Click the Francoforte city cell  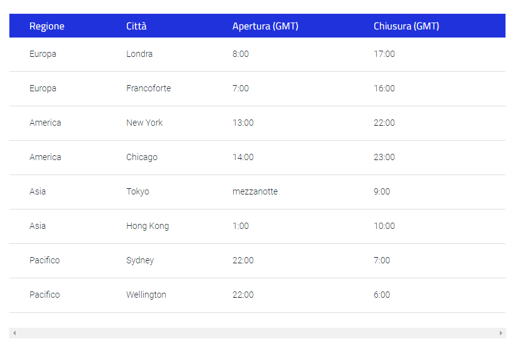pos(149,88)
